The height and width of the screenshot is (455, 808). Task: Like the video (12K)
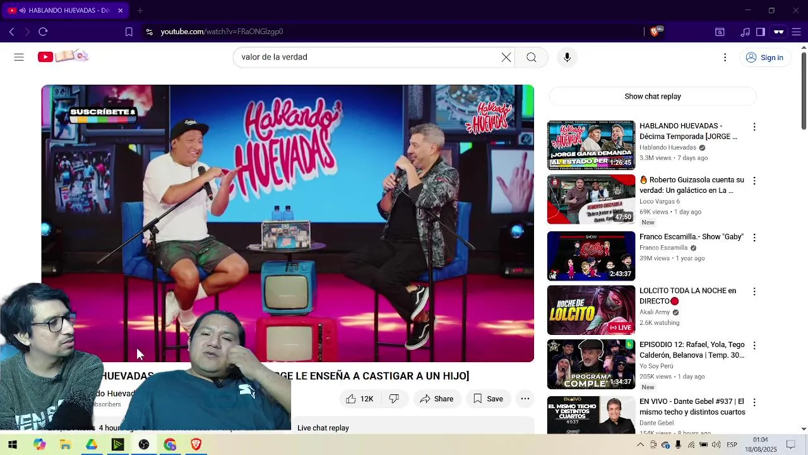click(360, 399)
